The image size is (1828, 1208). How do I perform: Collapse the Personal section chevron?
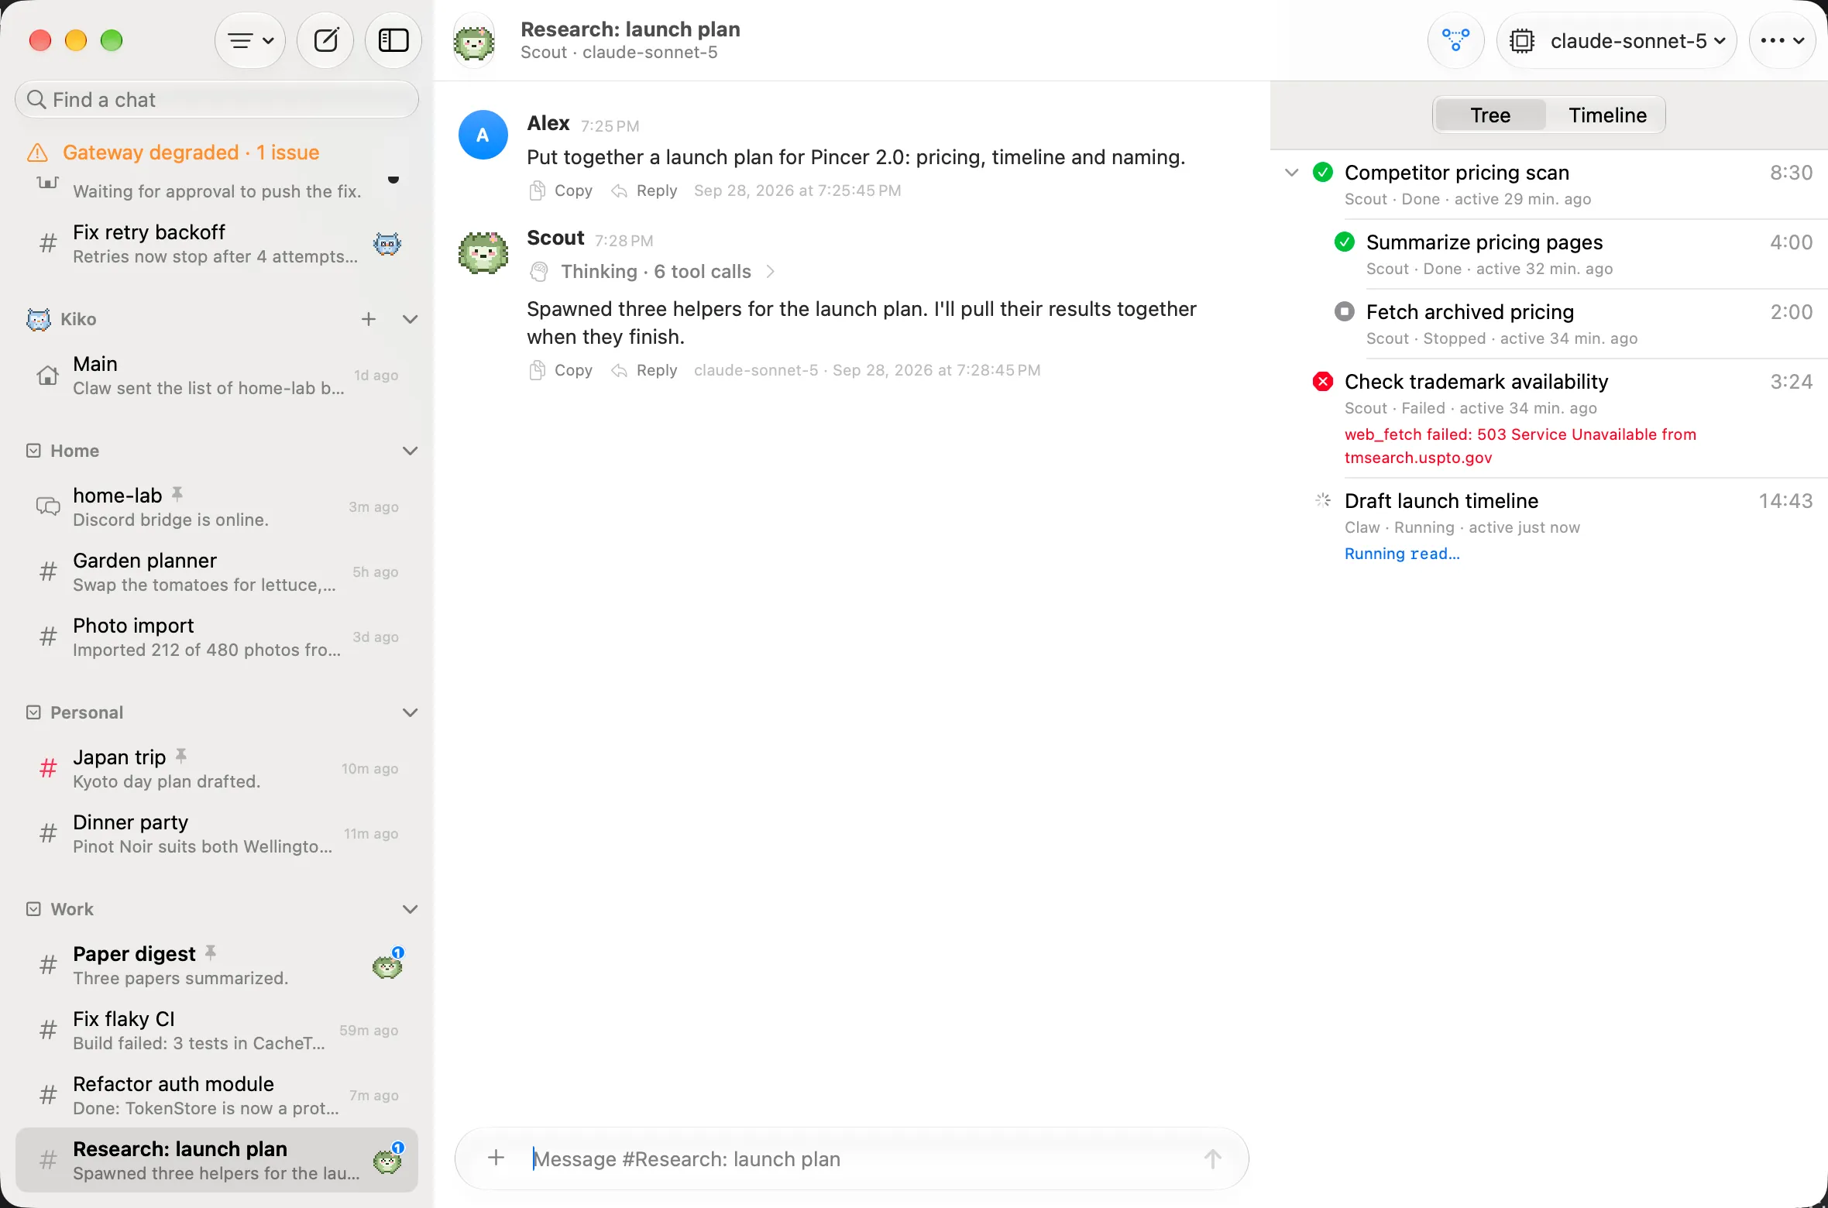pos(411,712)
